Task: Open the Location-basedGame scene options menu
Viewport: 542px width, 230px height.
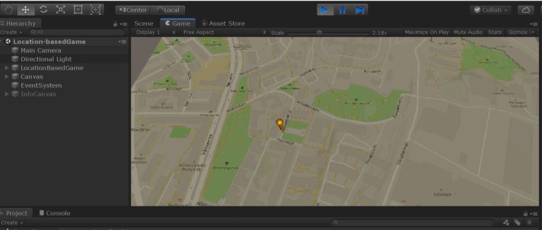Action: coord(122,42)
